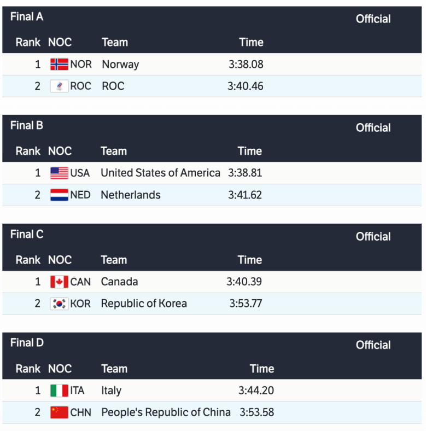Click the USA flag icon
The height and width of the screenshot is (431, 426).
tap(59, 173)
